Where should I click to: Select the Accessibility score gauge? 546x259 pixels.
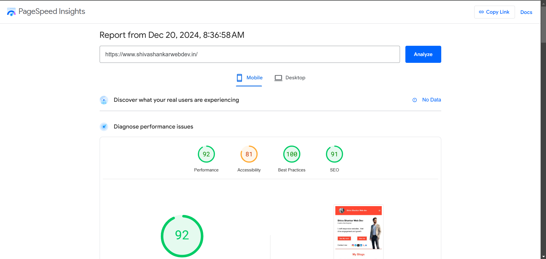point(249,154)
